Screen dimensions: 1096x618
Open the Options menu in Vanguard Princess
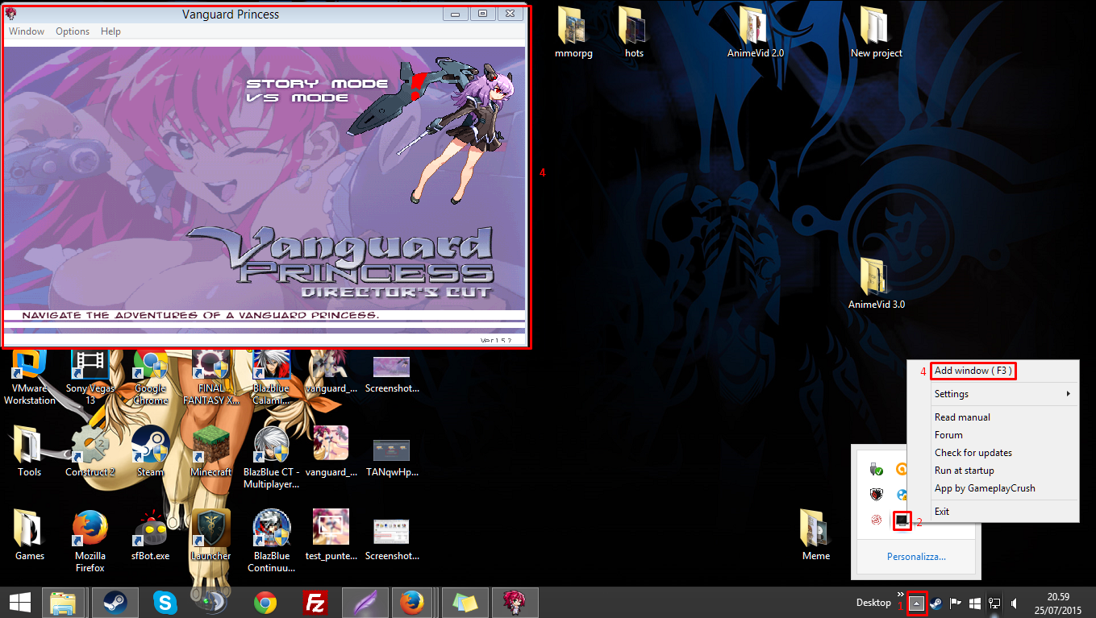coord(73,31)
